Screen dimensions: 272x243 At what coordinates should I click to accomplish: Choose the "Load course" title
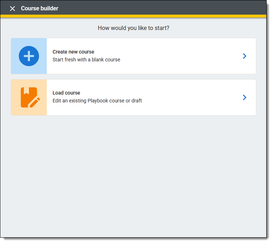66,93
